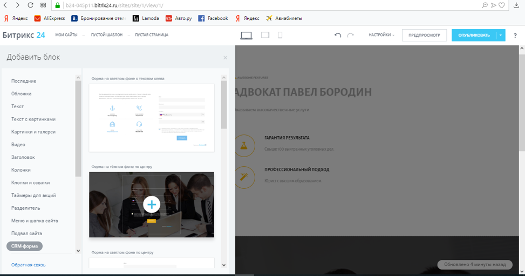Click the undo arrow icon
The height and width of the screenshot is (276, 525).
pos(338,36)
